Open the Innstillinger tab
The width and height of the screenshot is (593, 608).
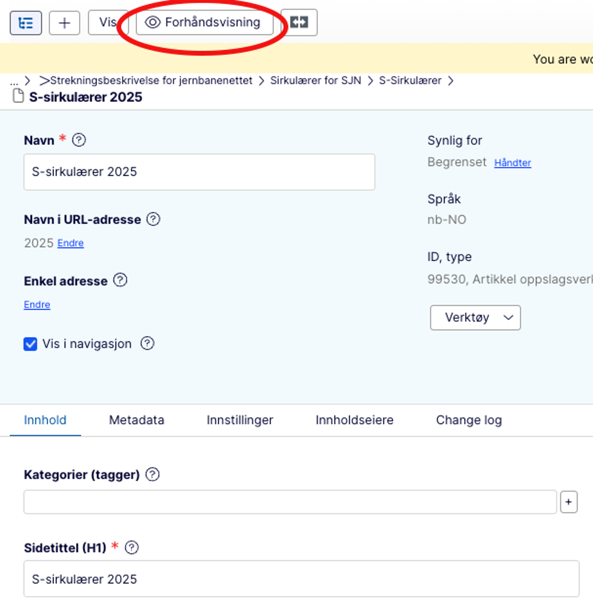(240, 420)
